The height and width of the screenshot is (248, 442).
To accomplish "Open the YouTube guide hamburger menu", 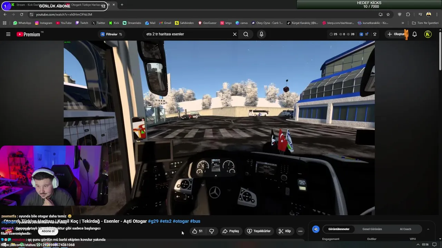I will (8, 34).
